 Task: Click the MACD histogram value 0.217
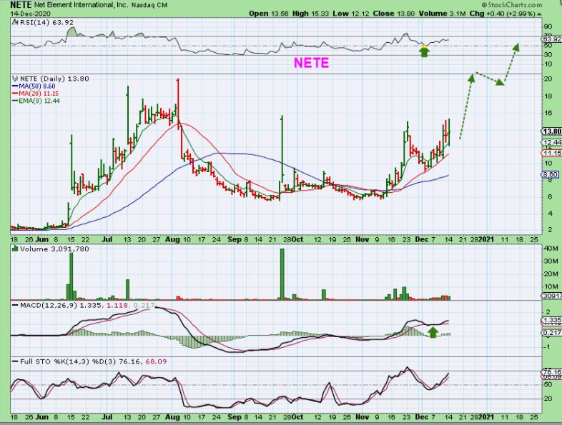(x=144, y=305)
